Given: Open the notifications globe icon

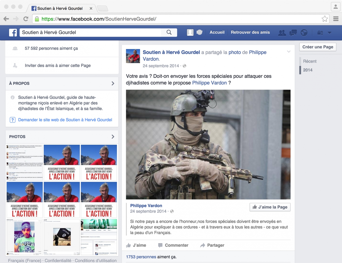Looking at the screenshot, I should pyautogui.click(x=304, y=33).
